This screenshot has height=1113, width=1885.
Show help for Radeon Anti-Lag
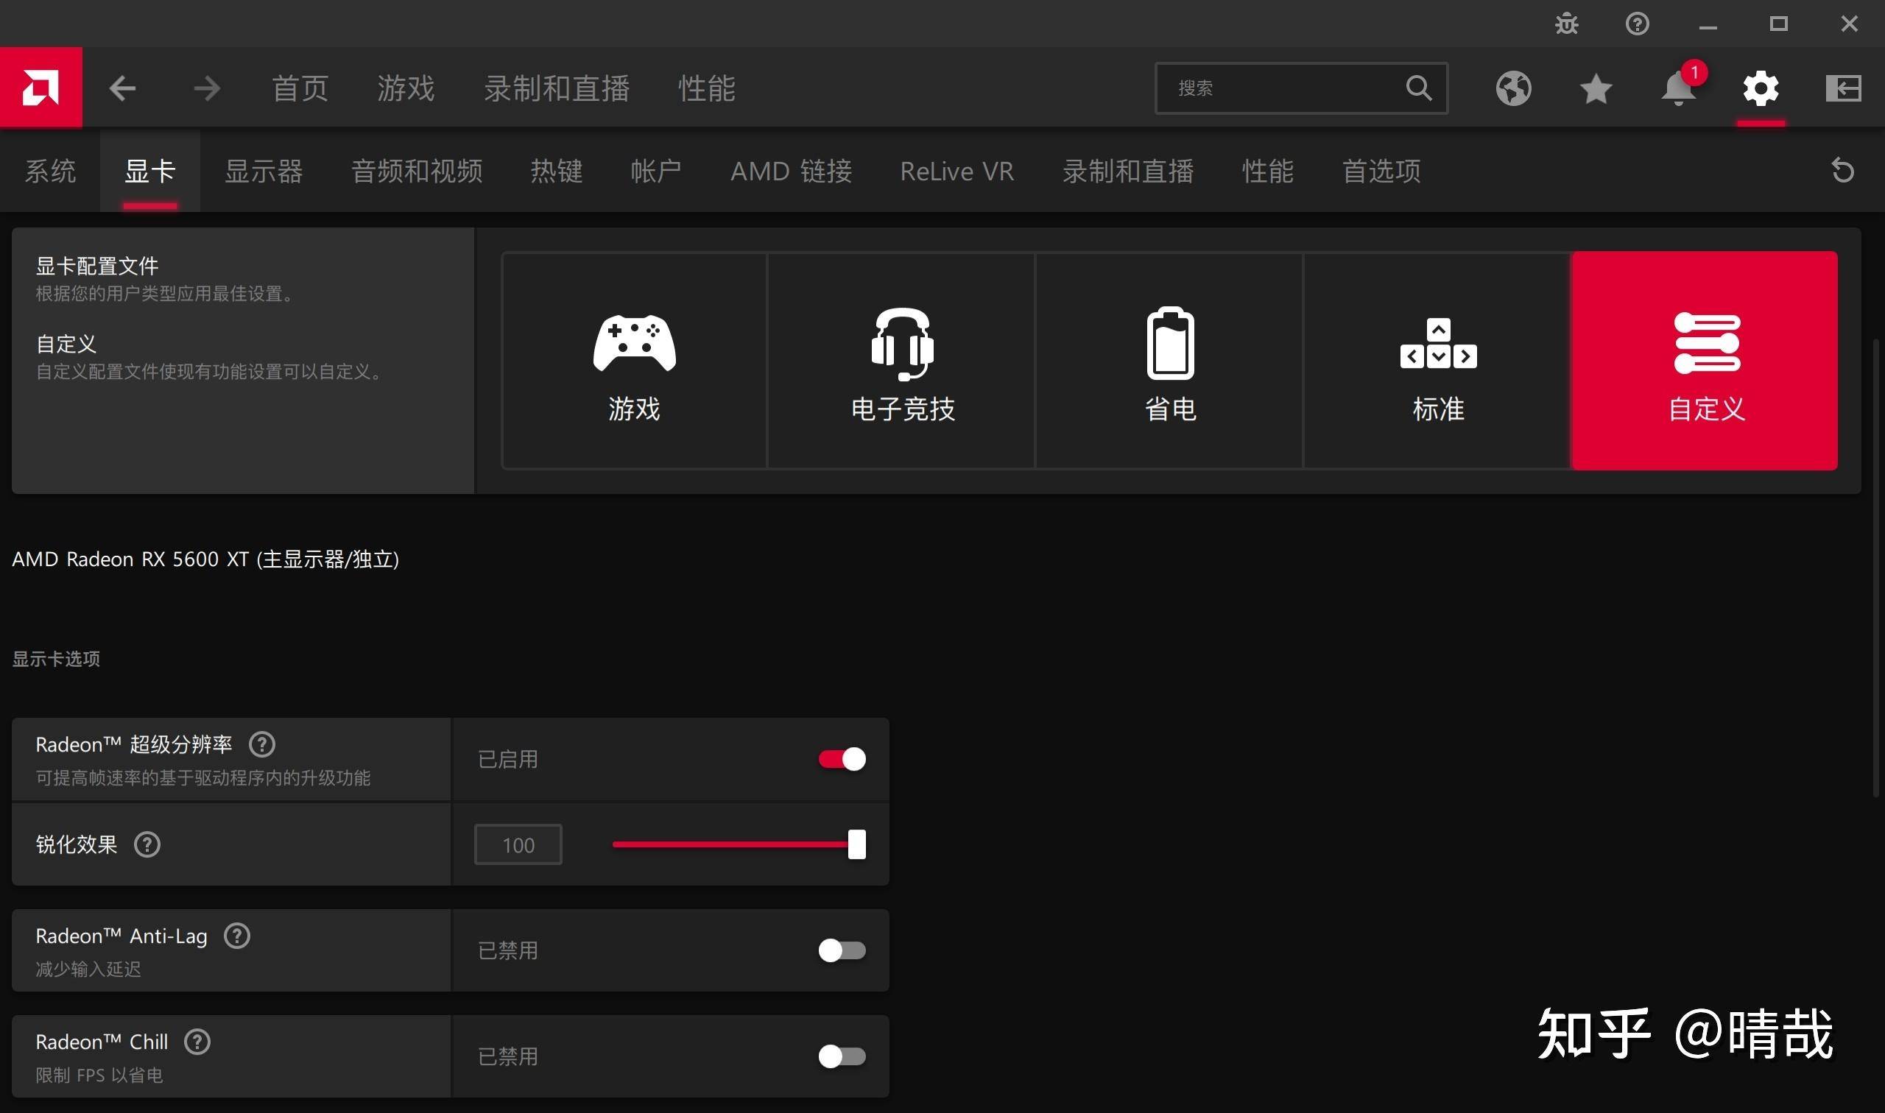pyautogui.click(x=237, y=936)
